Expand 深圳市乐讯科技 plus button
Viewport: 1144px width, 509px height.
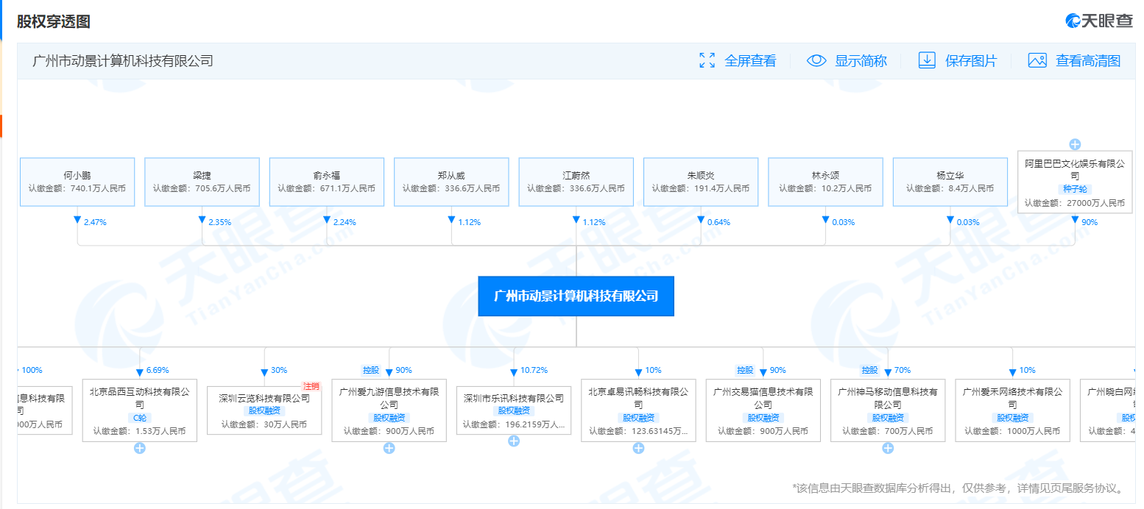514,441
